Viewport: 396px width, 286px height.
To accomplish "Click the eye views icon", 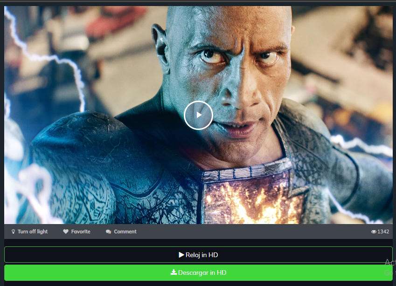I will coord(374,232).
